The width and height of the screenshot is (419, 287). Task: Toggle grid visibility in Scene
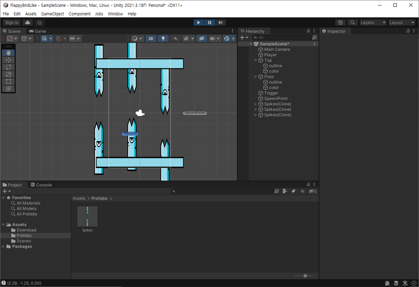[44, 38]
